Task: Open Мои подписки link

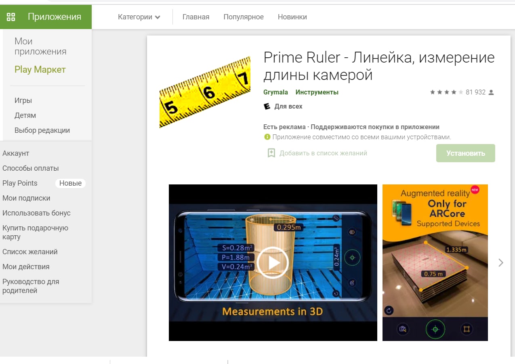Action: click(x=26, y=198)
